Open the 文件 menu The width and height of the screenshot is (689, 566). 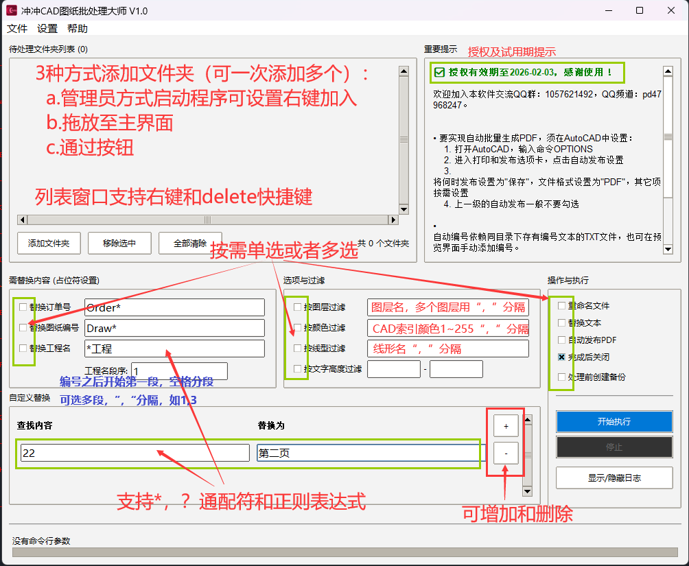pyautogui.click(x=17, y=29)
